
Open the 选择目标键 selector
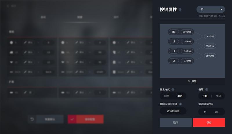point(173,111)
